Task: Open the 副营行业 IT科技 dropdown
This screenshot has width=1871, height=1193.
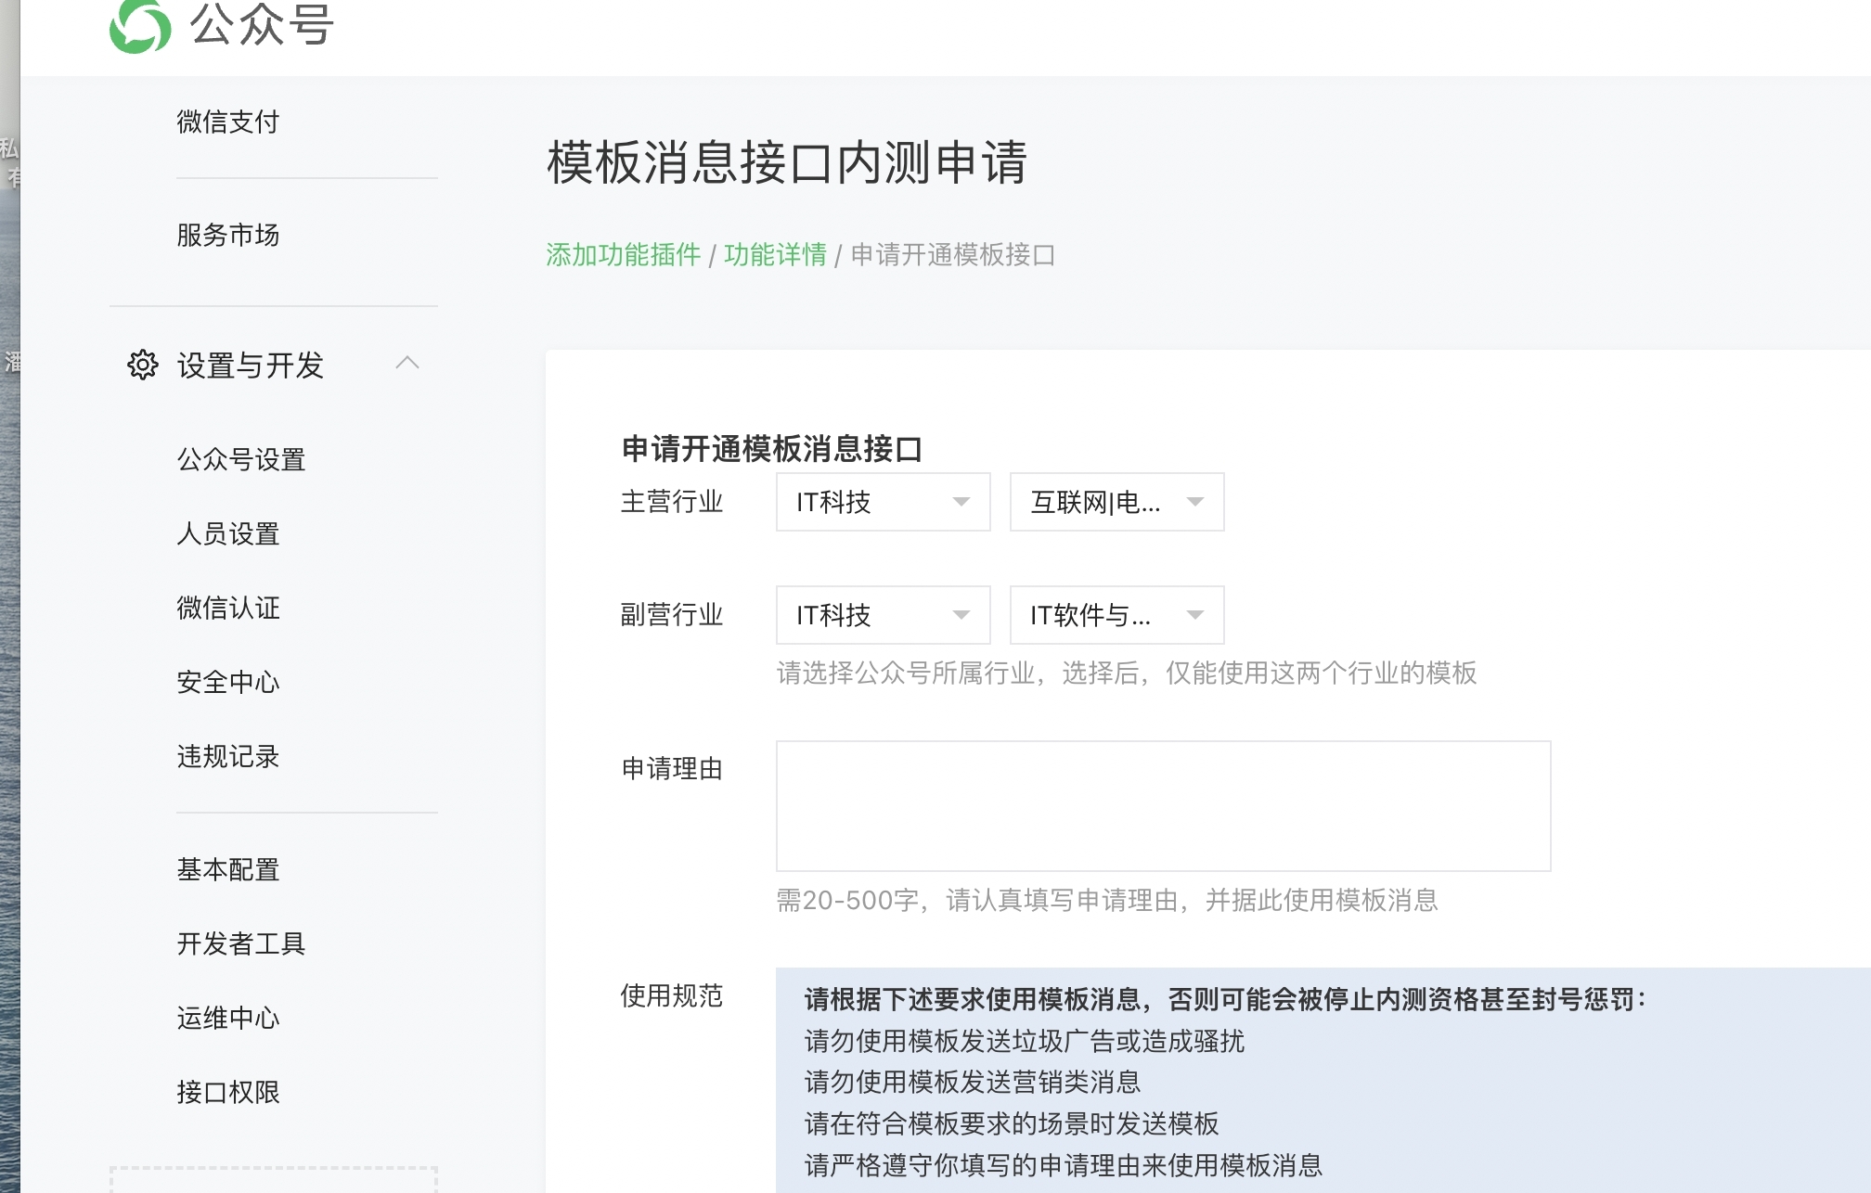Action: tap(884, 615)
